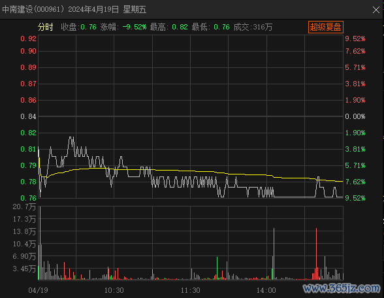Image resolution: width=384 pixels, height=298 pixels.
Task: Click the tallest green opening volume bar
Action: [x=40, y=243]
